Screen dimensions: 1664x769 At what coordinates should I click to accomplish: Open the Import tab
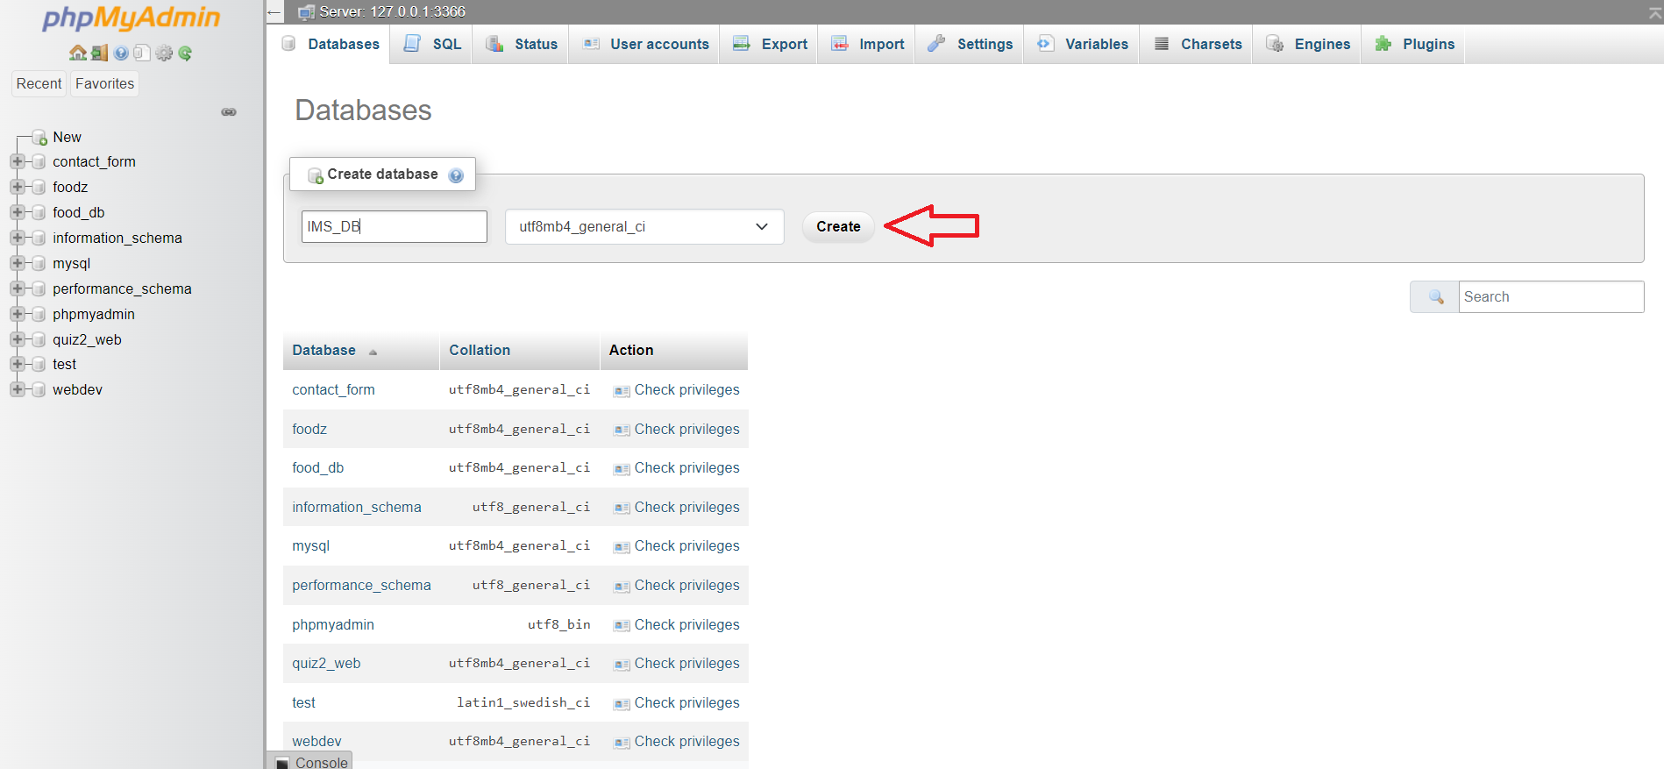point(866,44)
